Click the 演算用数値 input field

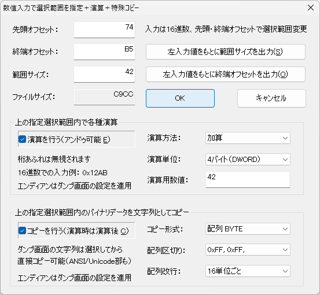pos(248,179)
